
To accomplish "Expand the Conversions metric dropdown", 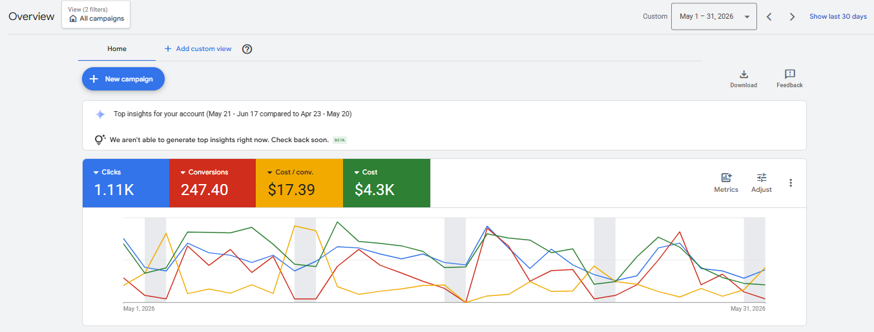I will (183, 172).
